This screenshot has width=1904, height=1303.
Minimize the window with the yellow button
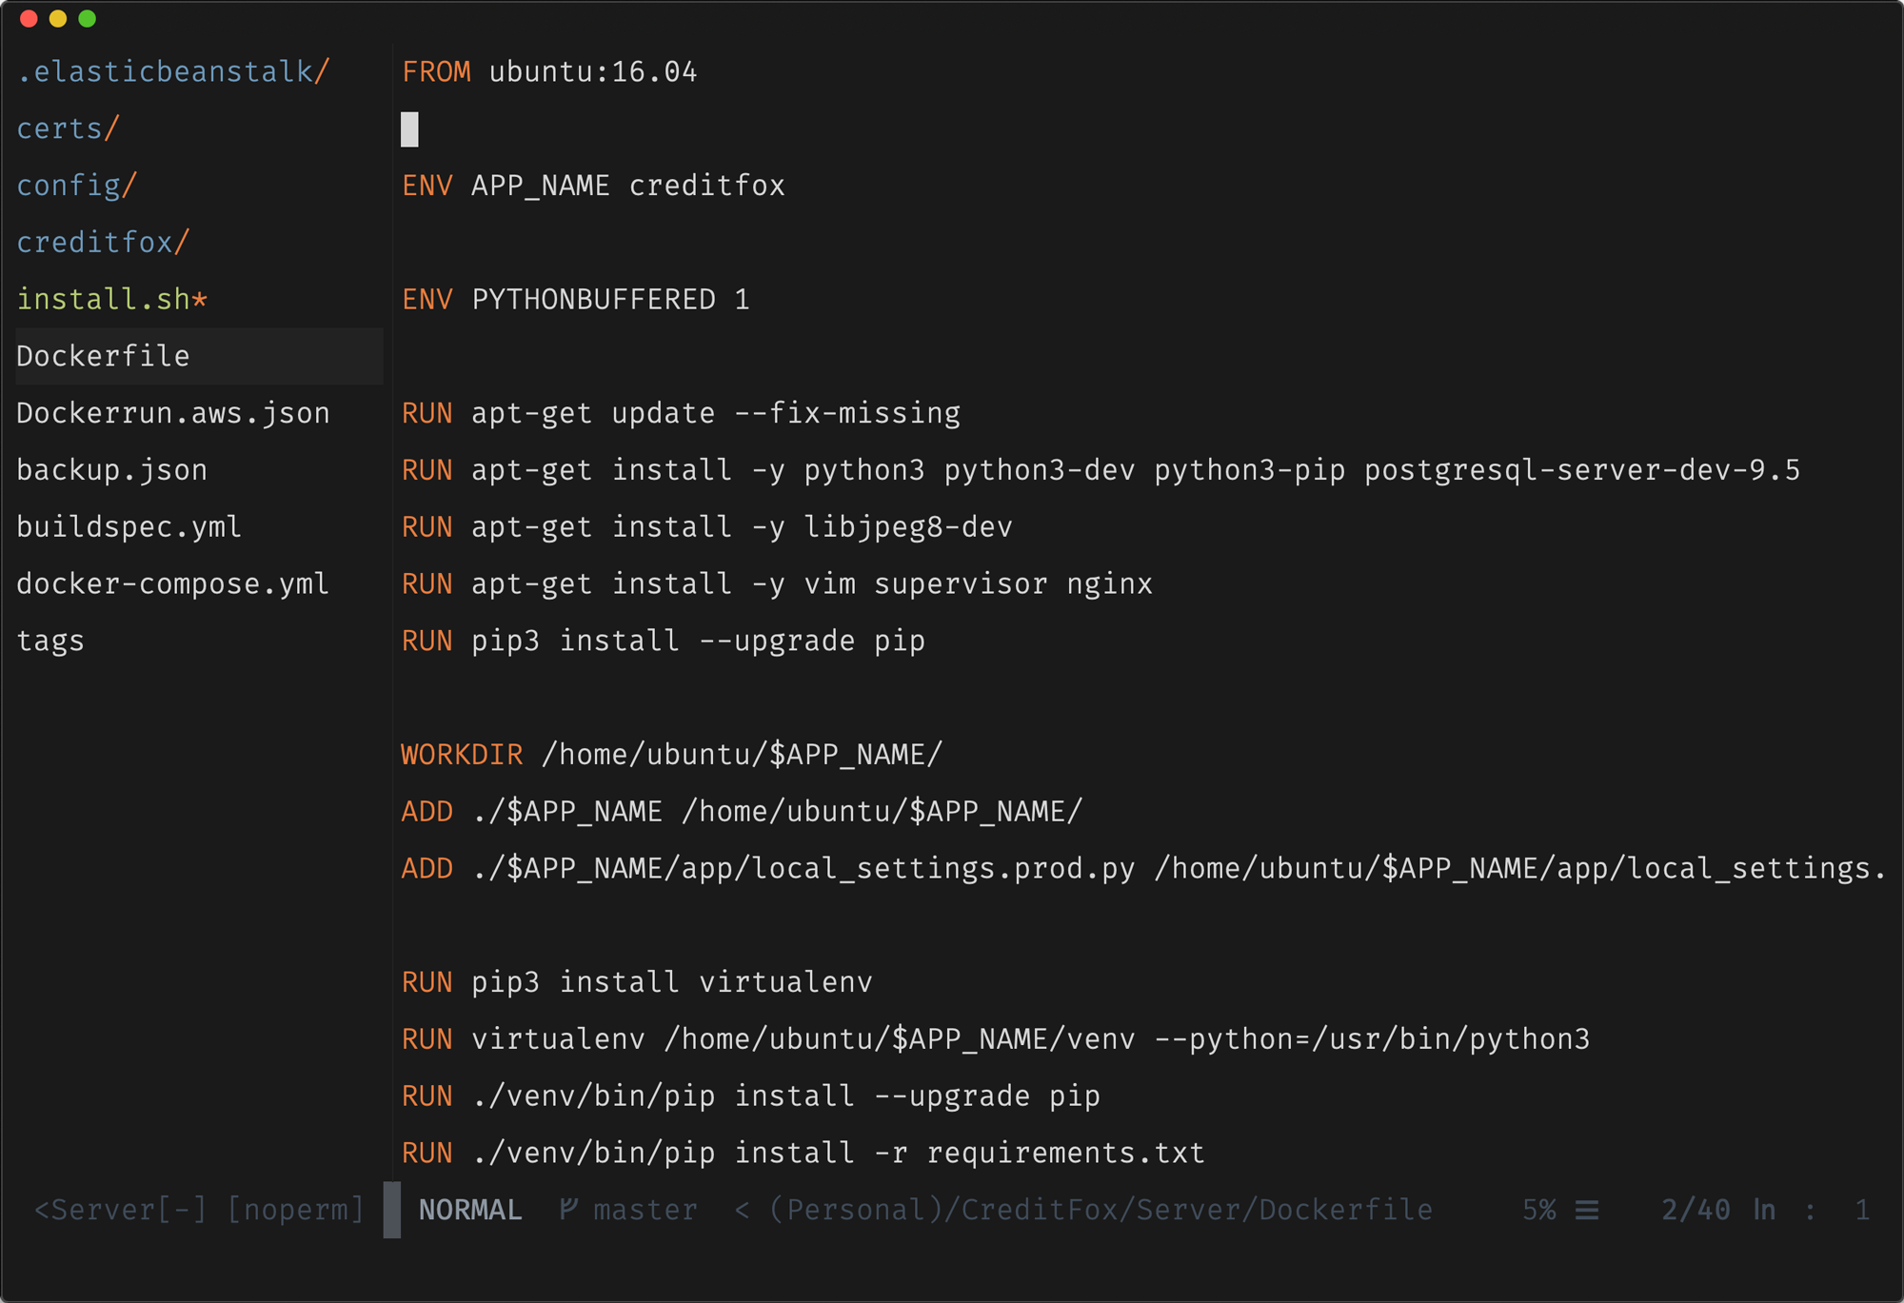coord(58,19)
